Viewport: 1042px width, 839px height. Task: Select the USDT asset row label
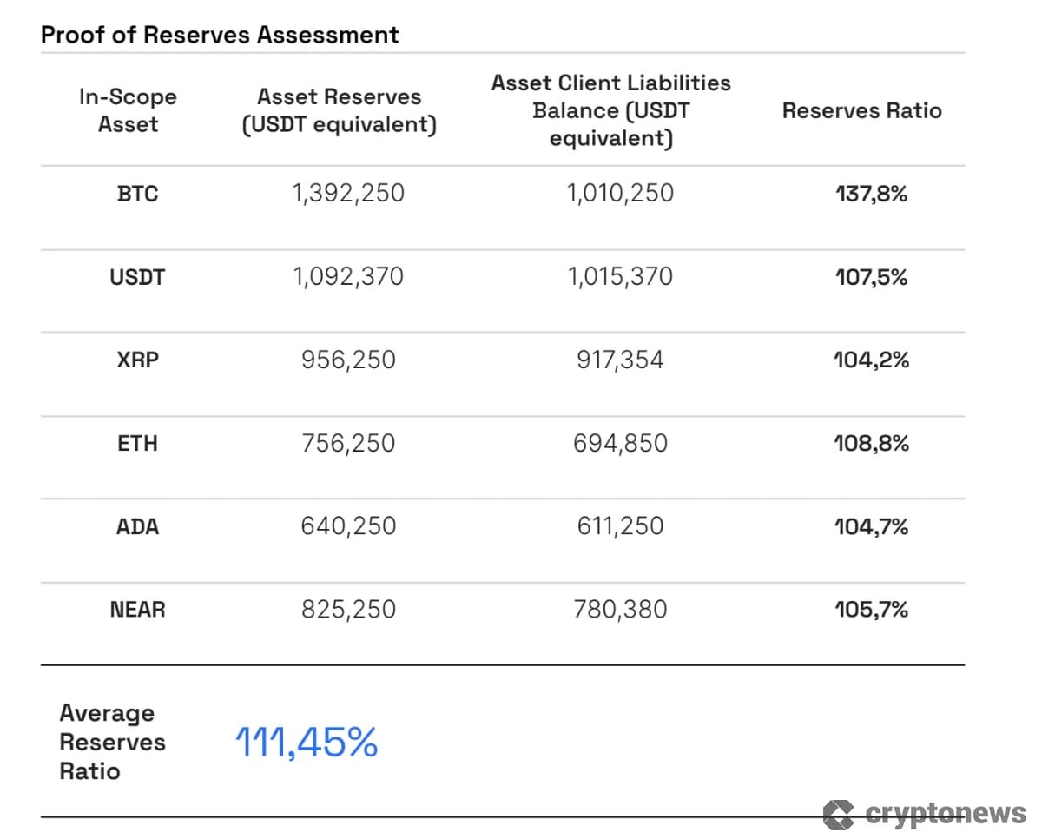(x=137, y=278)
